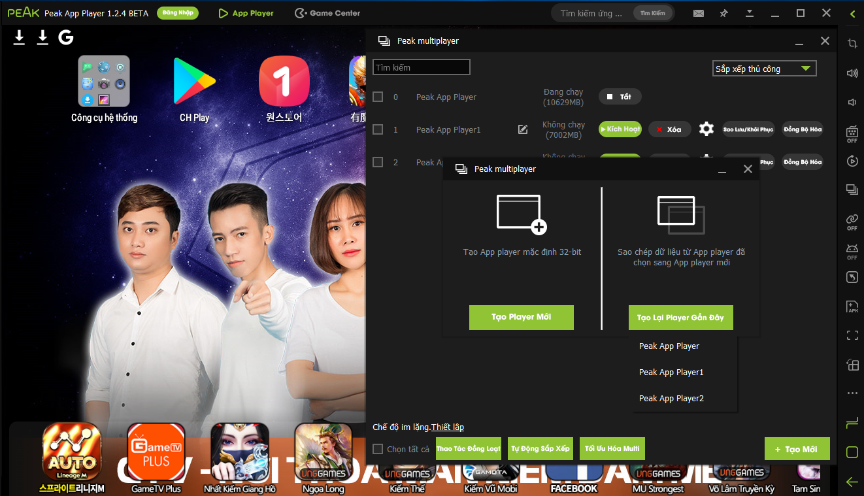Click the rotate screen icon in sidebar
The width and height of the screenshot is (864, 496).
pos(852,278)
